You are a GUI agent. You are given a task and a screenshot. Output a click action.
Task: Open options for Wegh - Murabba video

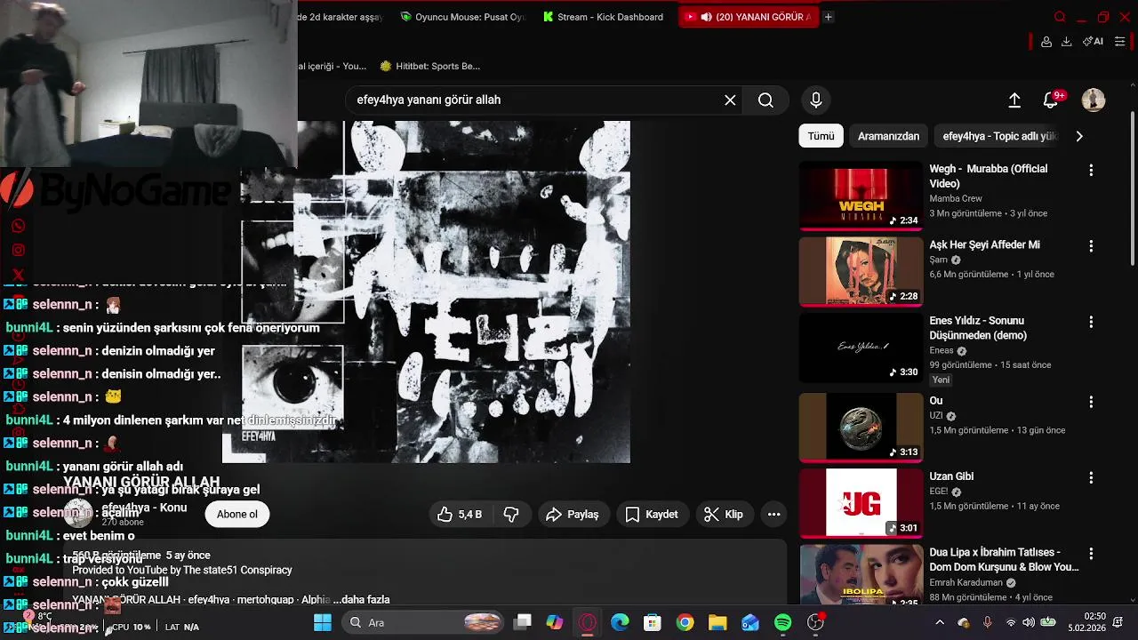click(1091, 170)
